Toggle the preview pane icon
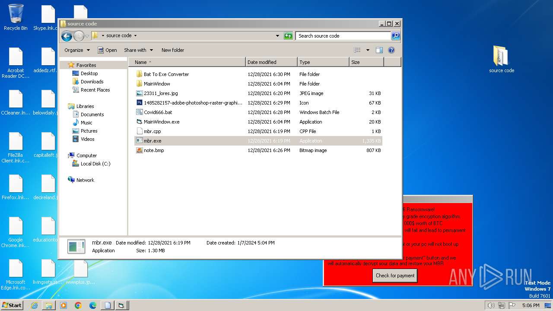This screenshot has height=311, width=553. [x=379, y=50]
